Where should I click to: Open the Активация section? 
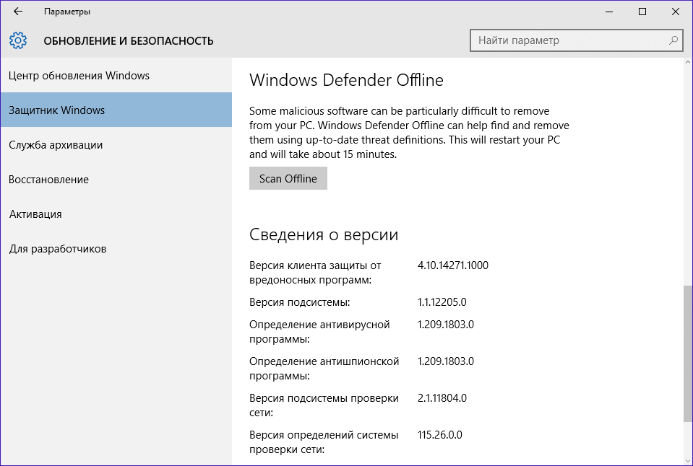35,214
